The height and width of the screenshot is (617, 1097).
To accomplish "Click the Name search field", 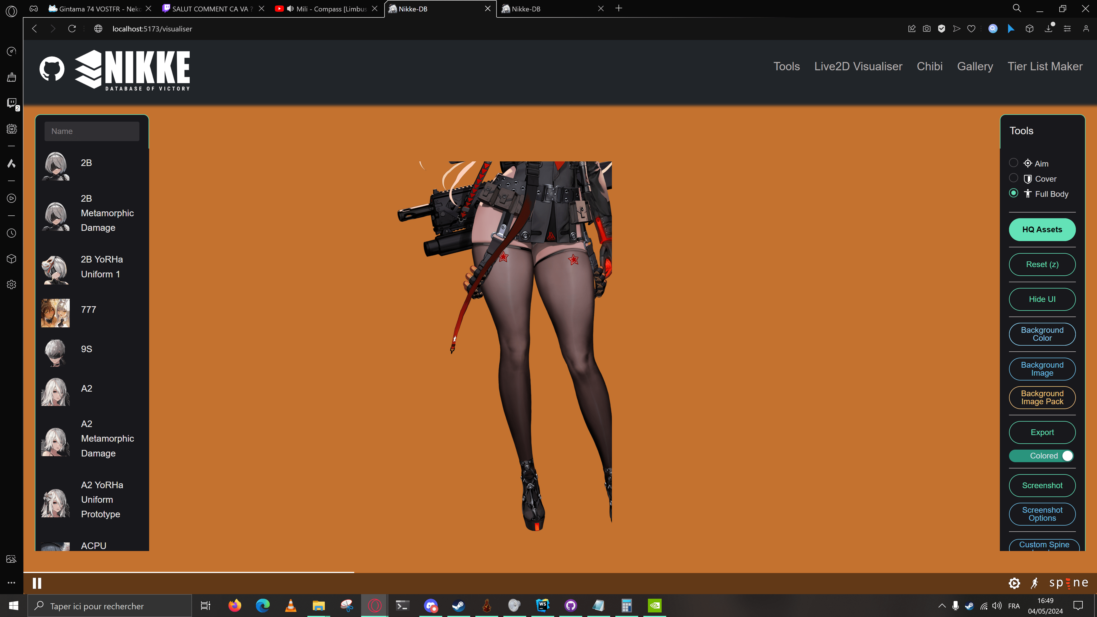I will point(91,131).
